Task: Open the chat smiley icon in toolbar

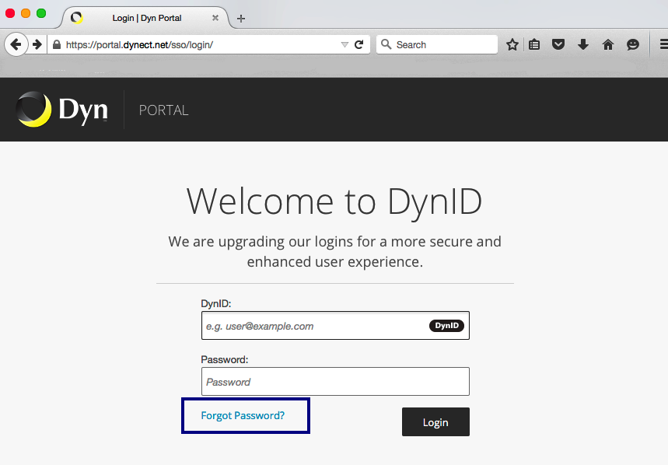Action: pos(633,44)
